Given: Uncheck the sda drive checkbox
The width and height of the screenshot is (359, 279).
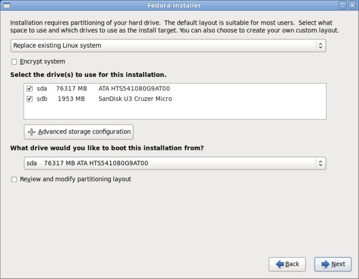Looking at the screenshot, I should (x=29, y=89).
